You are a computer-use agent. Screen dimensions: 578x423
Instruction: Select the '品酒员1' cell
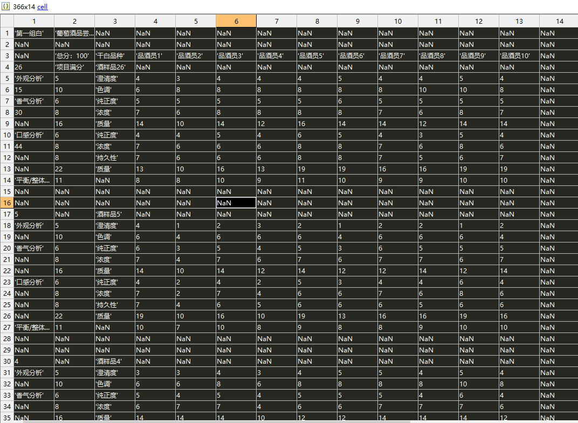(x=155, y=56)
